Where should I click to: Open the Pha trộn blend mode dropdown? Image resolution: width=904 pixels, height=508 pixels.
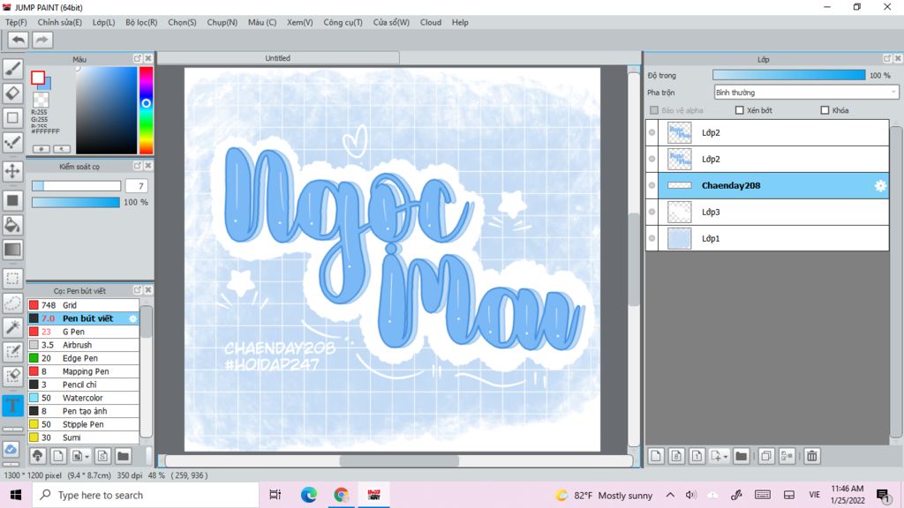click(807, 92)
